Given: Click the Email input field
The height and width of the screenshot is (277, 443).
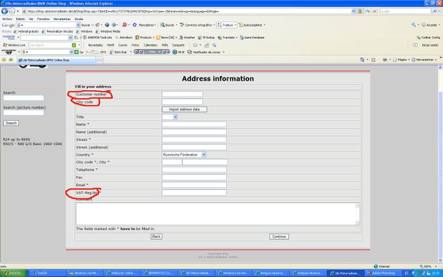Looking at the screenshot, I should click(x=194, y=185).
